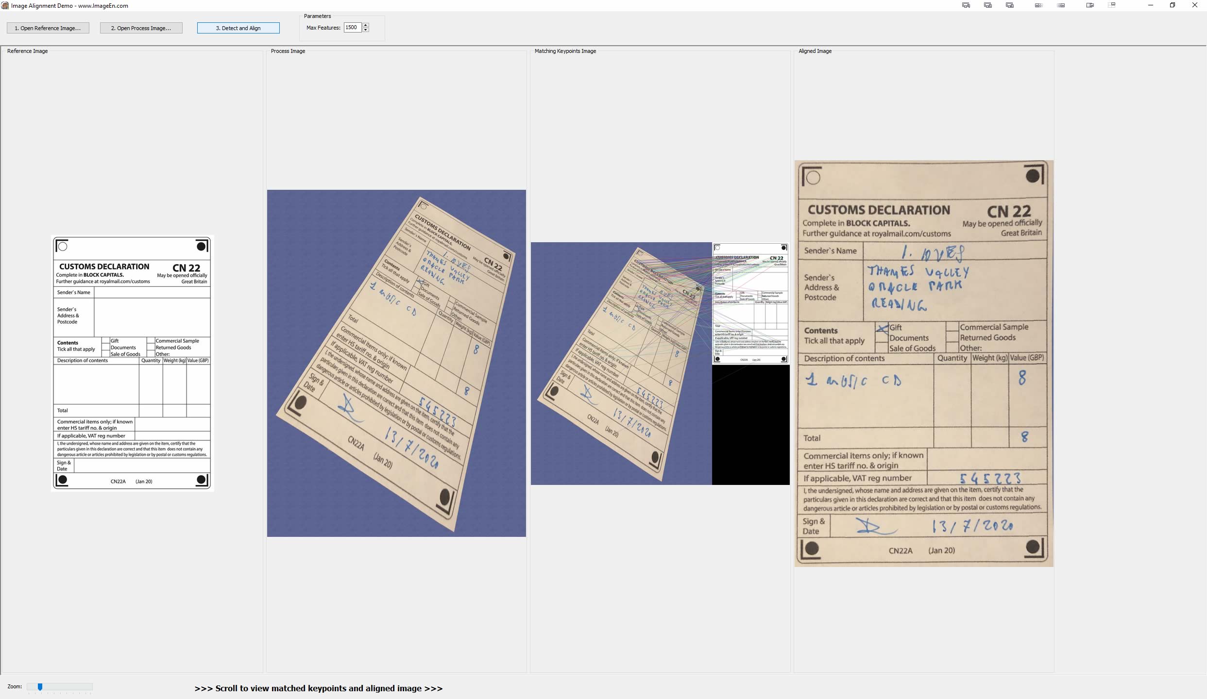Click the 'Scroll to view matched keypoints' hint text
This screenshot has height=699, width=1207.
click(x=319, y=688)
